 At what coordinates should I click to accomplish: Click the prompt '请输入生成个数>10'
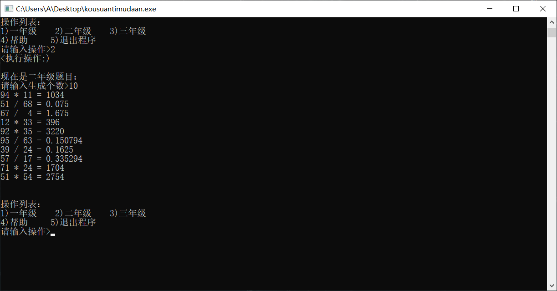[39, 86]
